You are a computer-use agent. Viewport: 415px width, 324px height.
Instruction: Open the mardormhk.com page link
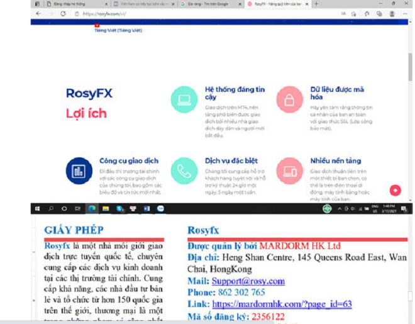pos(282,304)
